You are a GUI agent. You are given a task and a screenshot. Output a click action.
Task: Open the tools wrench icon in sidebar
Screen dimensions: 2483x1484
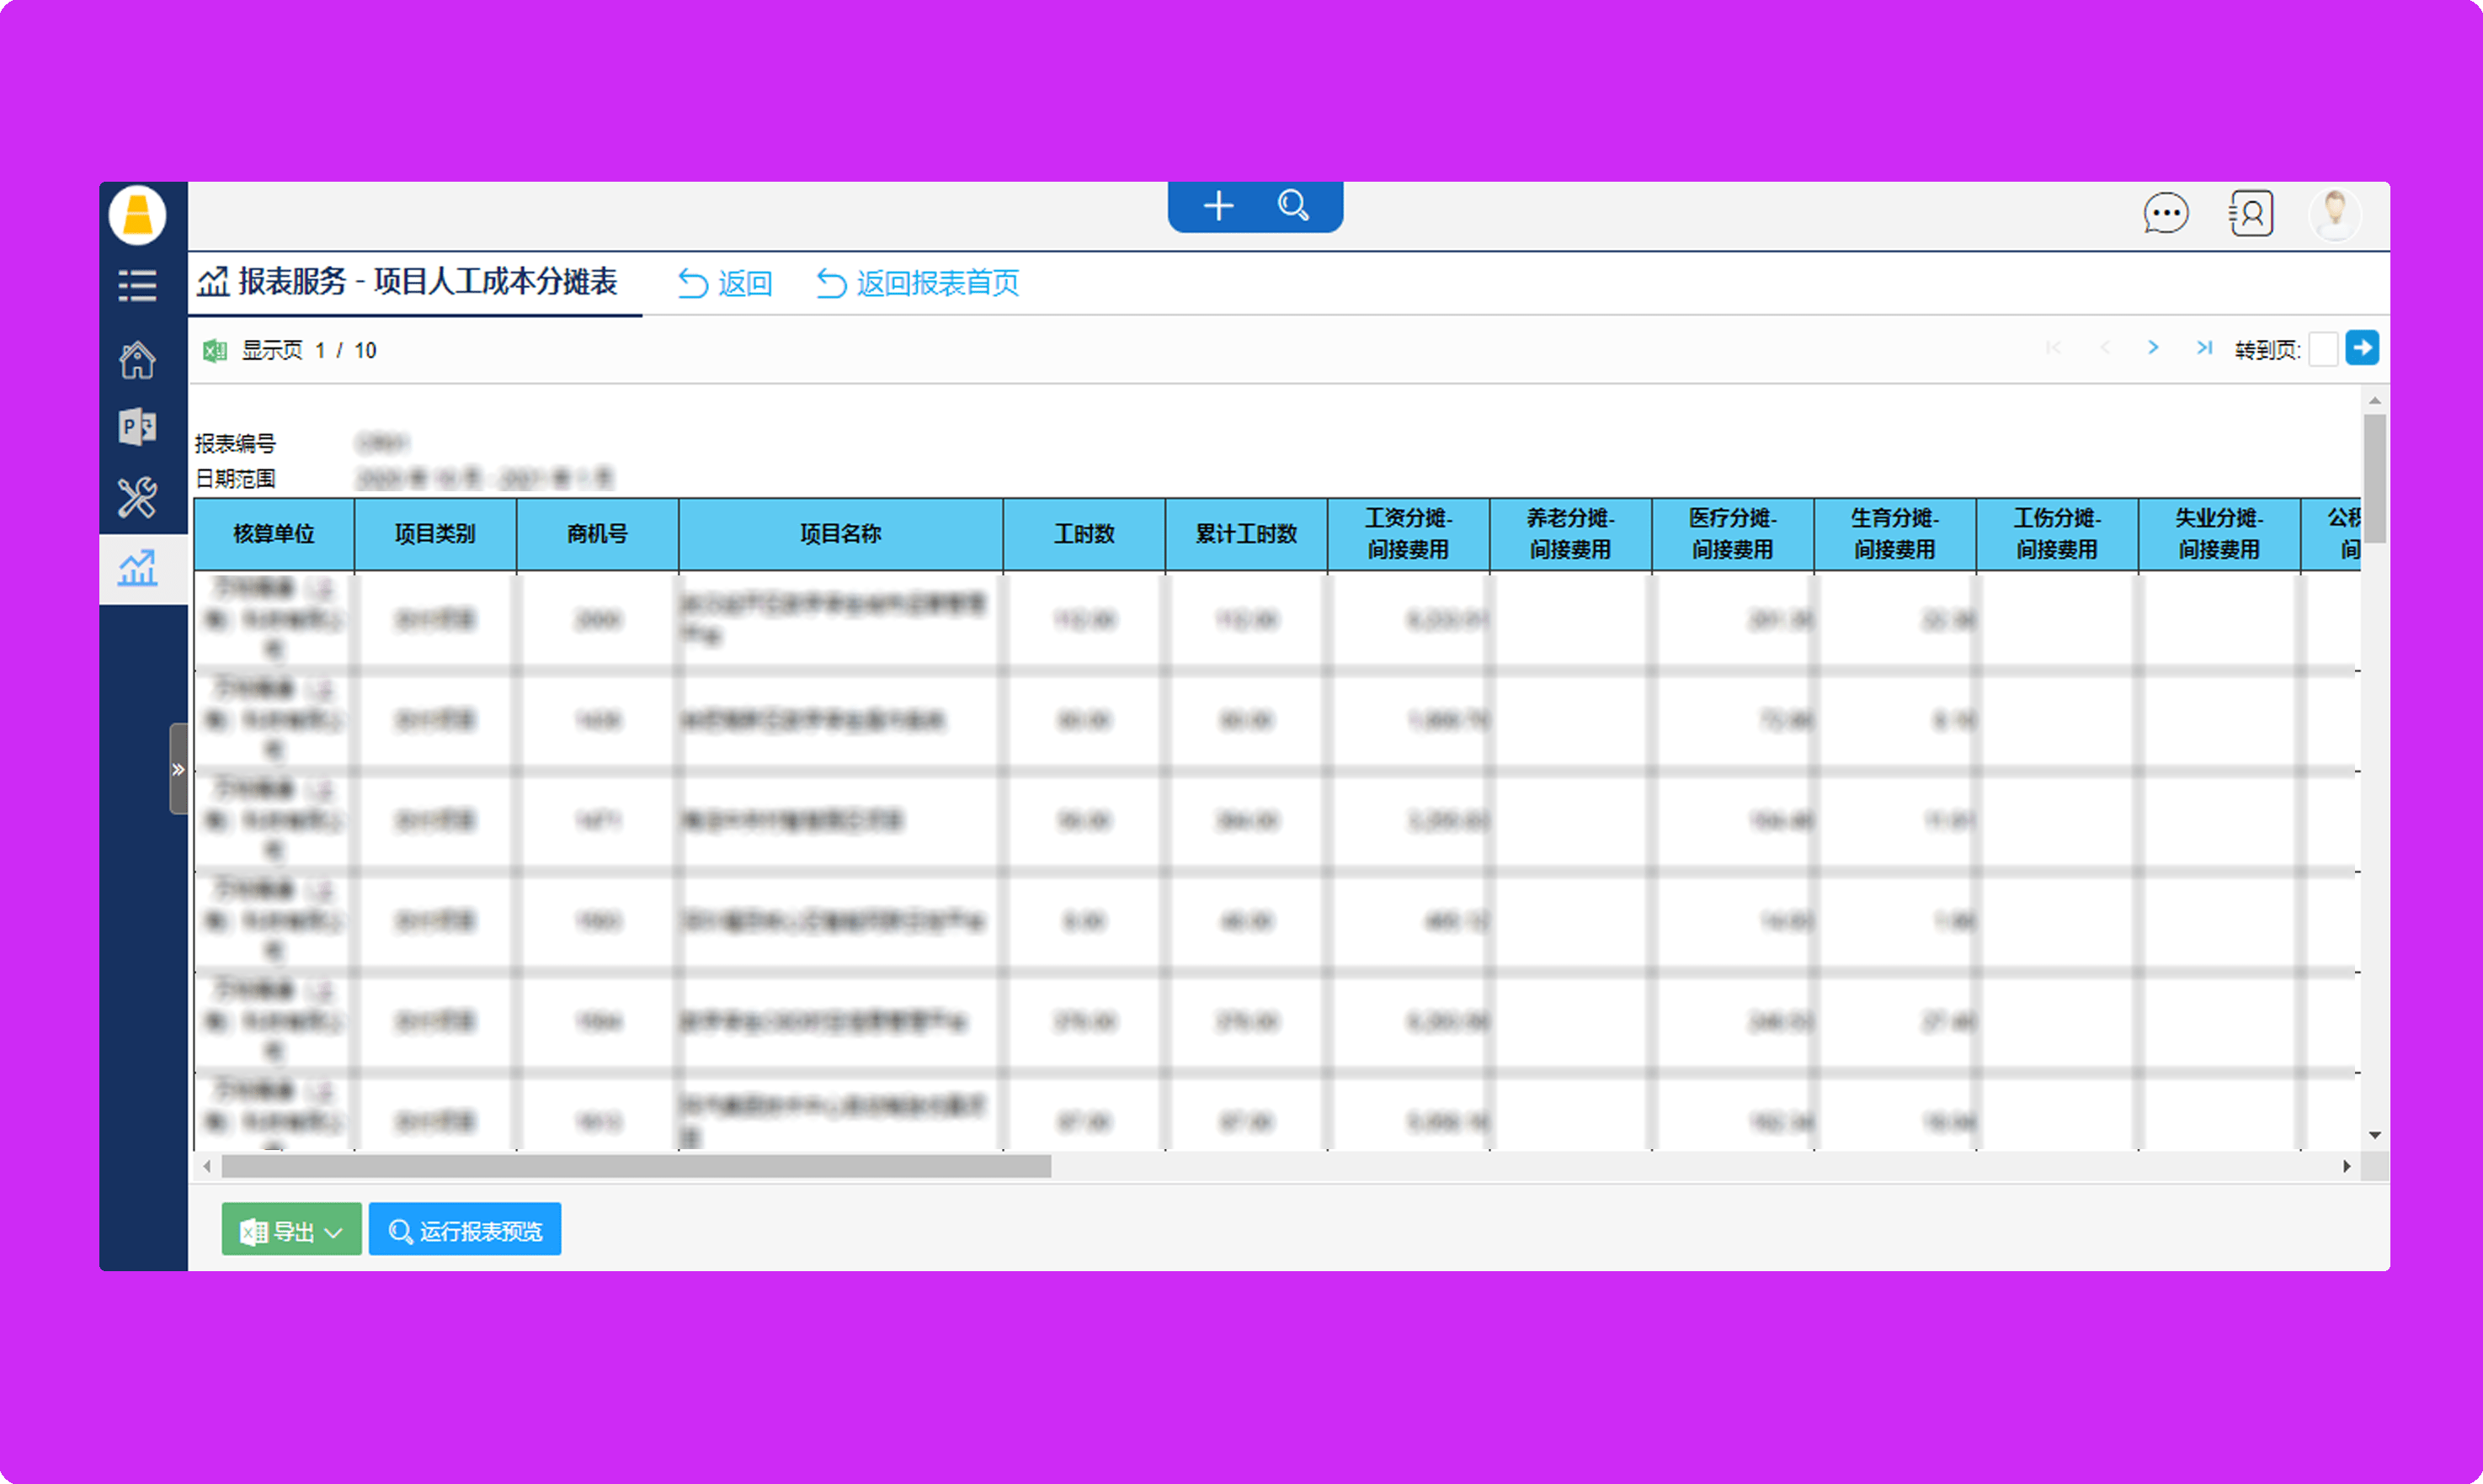[x=137, y=497]
